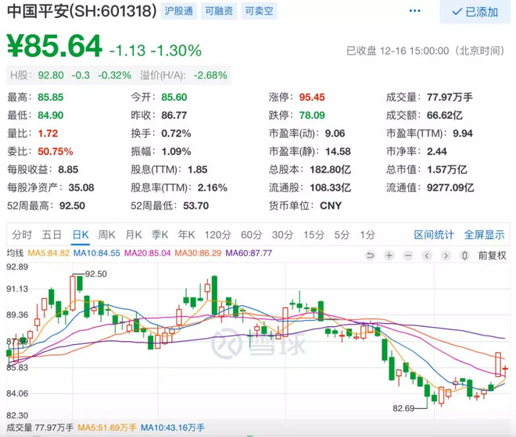
Task: Click the 成交量 value 77.97万手 in stats
Action: point(450,98)
